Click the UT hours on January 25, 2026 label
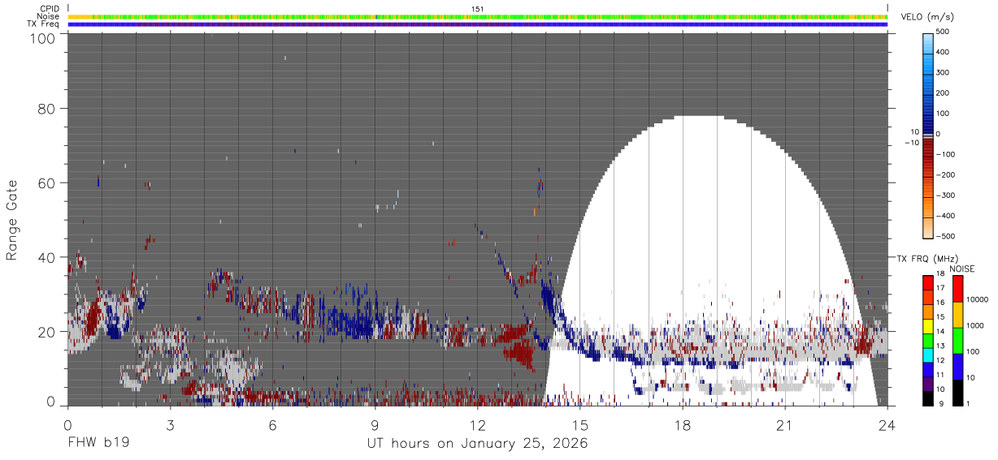Image resolution: width=998 pixels, height=460 pixels. click(x=478, y=443)
